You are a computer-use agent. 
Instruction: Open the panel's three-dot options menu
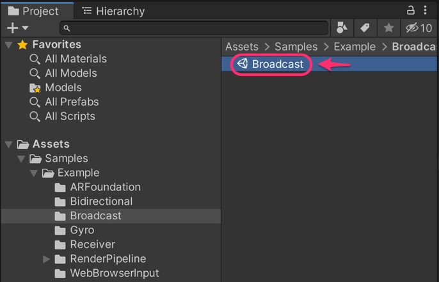tap(426, 10)
